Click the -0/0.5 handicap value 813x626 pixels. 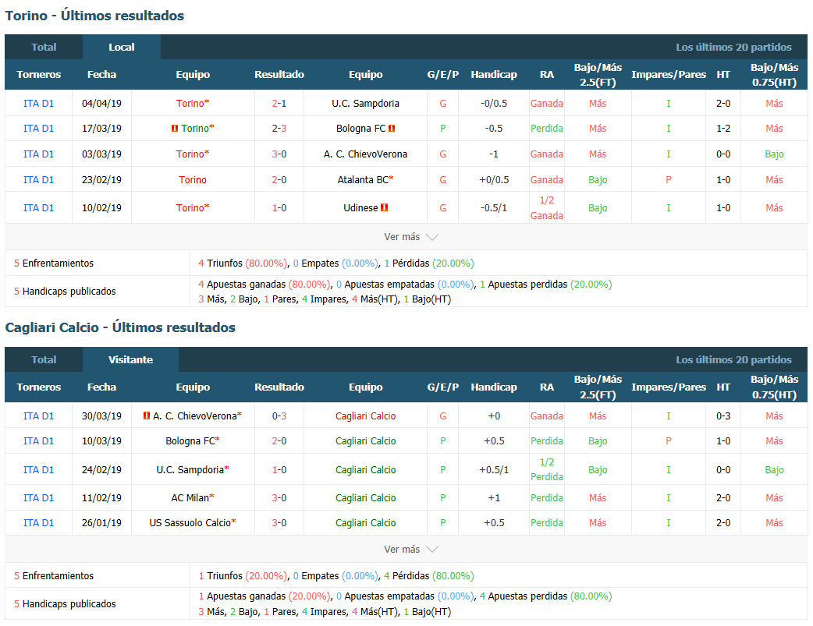[494, 104]
